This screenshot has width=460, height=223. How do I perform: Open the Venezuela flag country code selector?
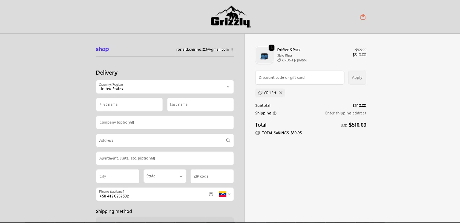click(x=225, y=194)
